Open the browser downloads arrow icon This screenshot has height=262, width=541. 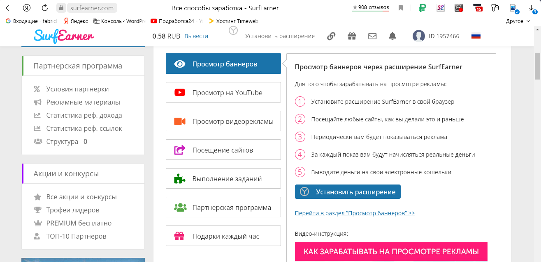coord(532,8)
